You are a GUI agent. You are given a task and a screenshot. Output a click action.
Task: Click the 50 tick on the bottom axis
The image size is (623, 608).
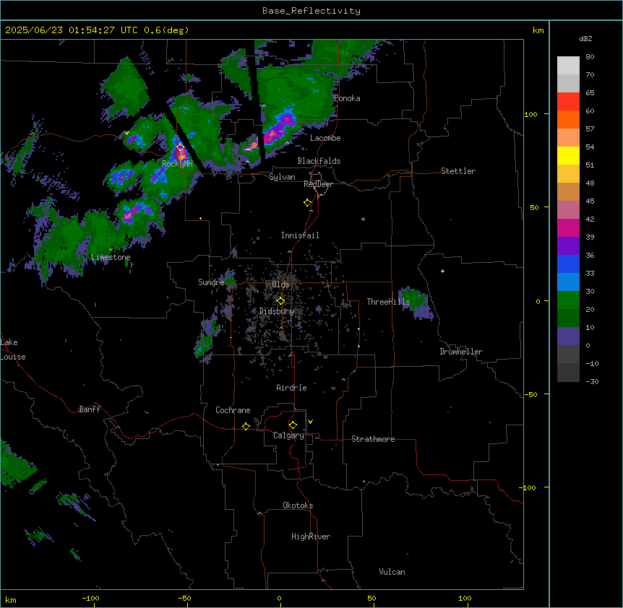click(x=371, y=598)
